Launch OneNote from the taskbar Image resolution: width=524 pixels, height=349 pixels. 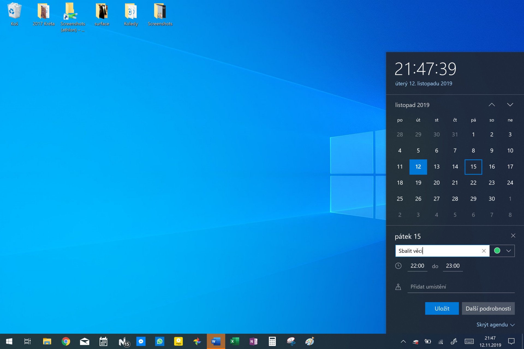(254, 341)
